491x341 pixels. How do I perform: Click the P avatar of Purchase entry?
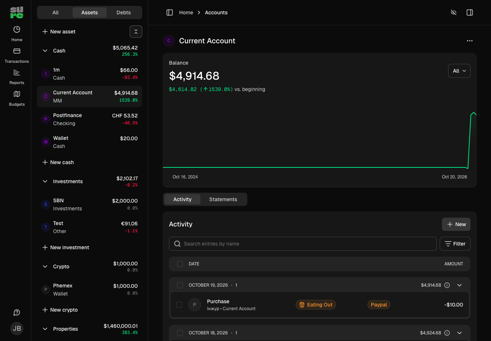click(195, 305)
